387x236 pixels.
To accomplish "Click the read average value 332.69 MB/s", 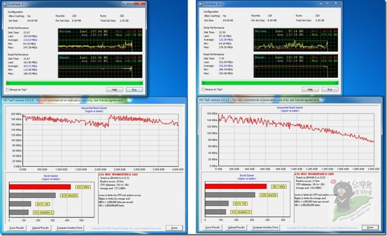I will tap(226, 66).
